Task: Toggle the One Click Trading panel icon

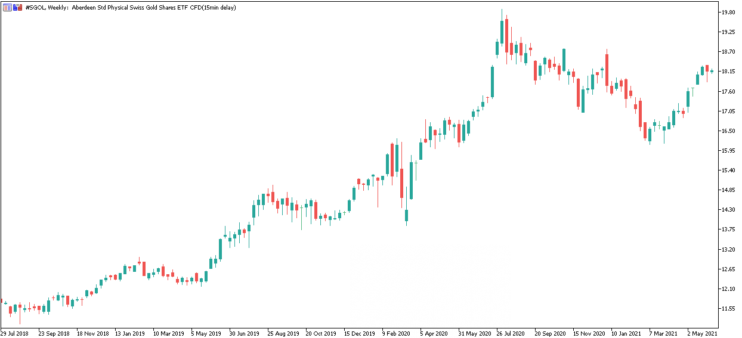Action: [x=17, y=7]
